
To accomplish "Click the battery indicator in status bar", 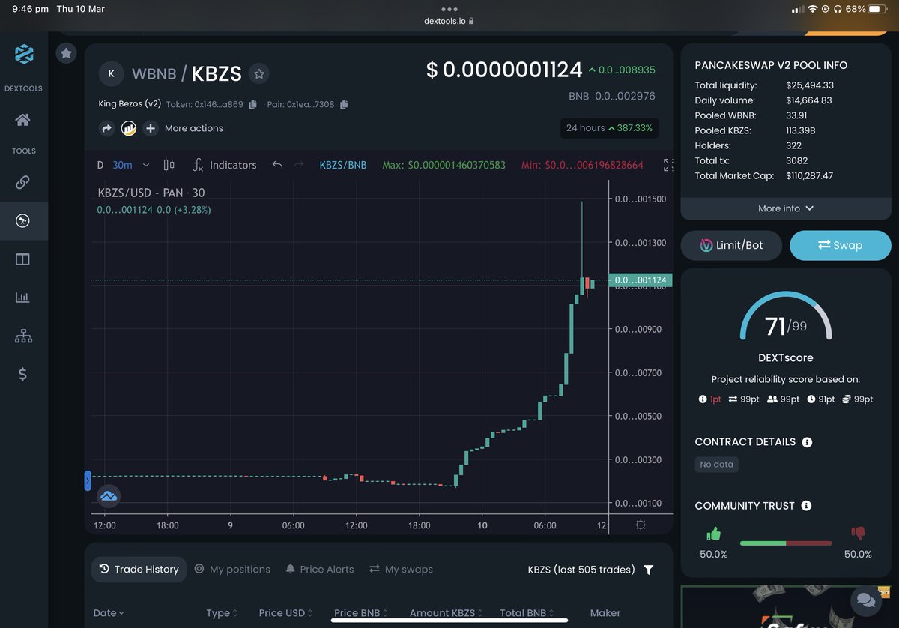I will pos(878,9).
